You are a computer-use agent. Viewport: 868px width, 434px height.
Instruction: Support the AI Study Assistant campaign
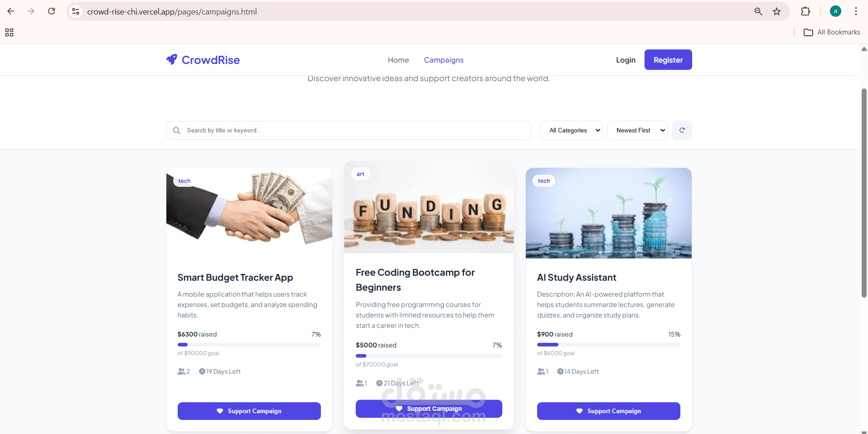coord(608,411)
